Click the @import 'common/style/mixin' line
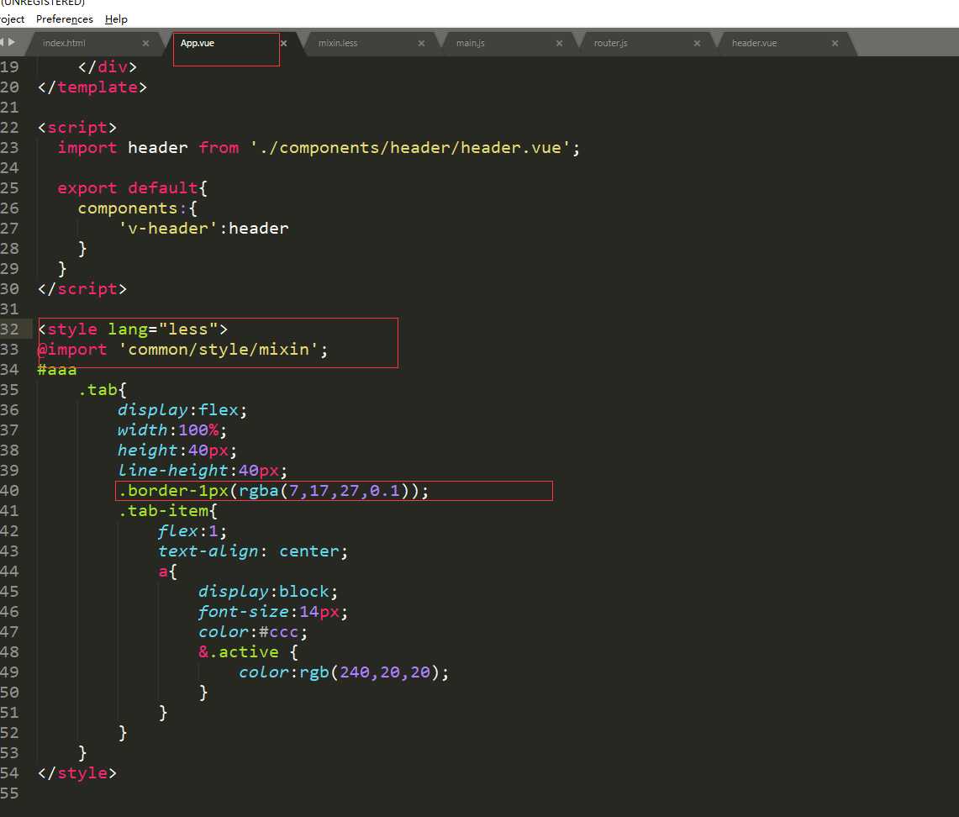 [x=182, y=349]
